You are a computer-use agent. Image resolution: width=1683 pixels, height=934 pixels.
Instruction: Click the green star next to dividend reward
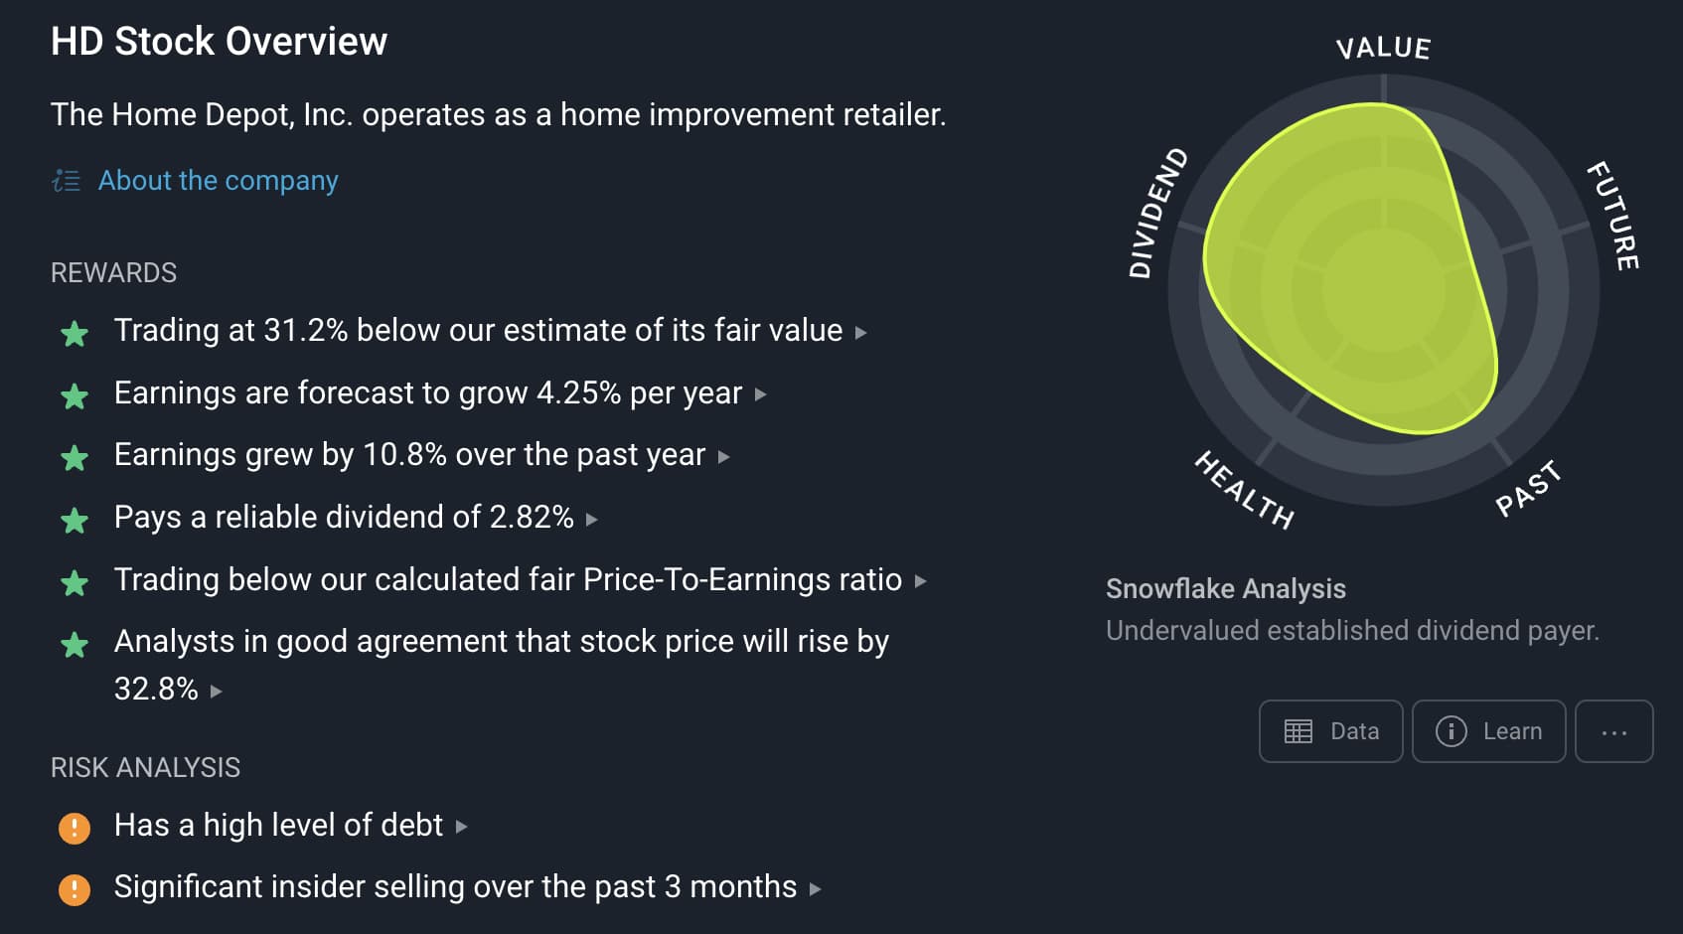[x=75, y=520]
